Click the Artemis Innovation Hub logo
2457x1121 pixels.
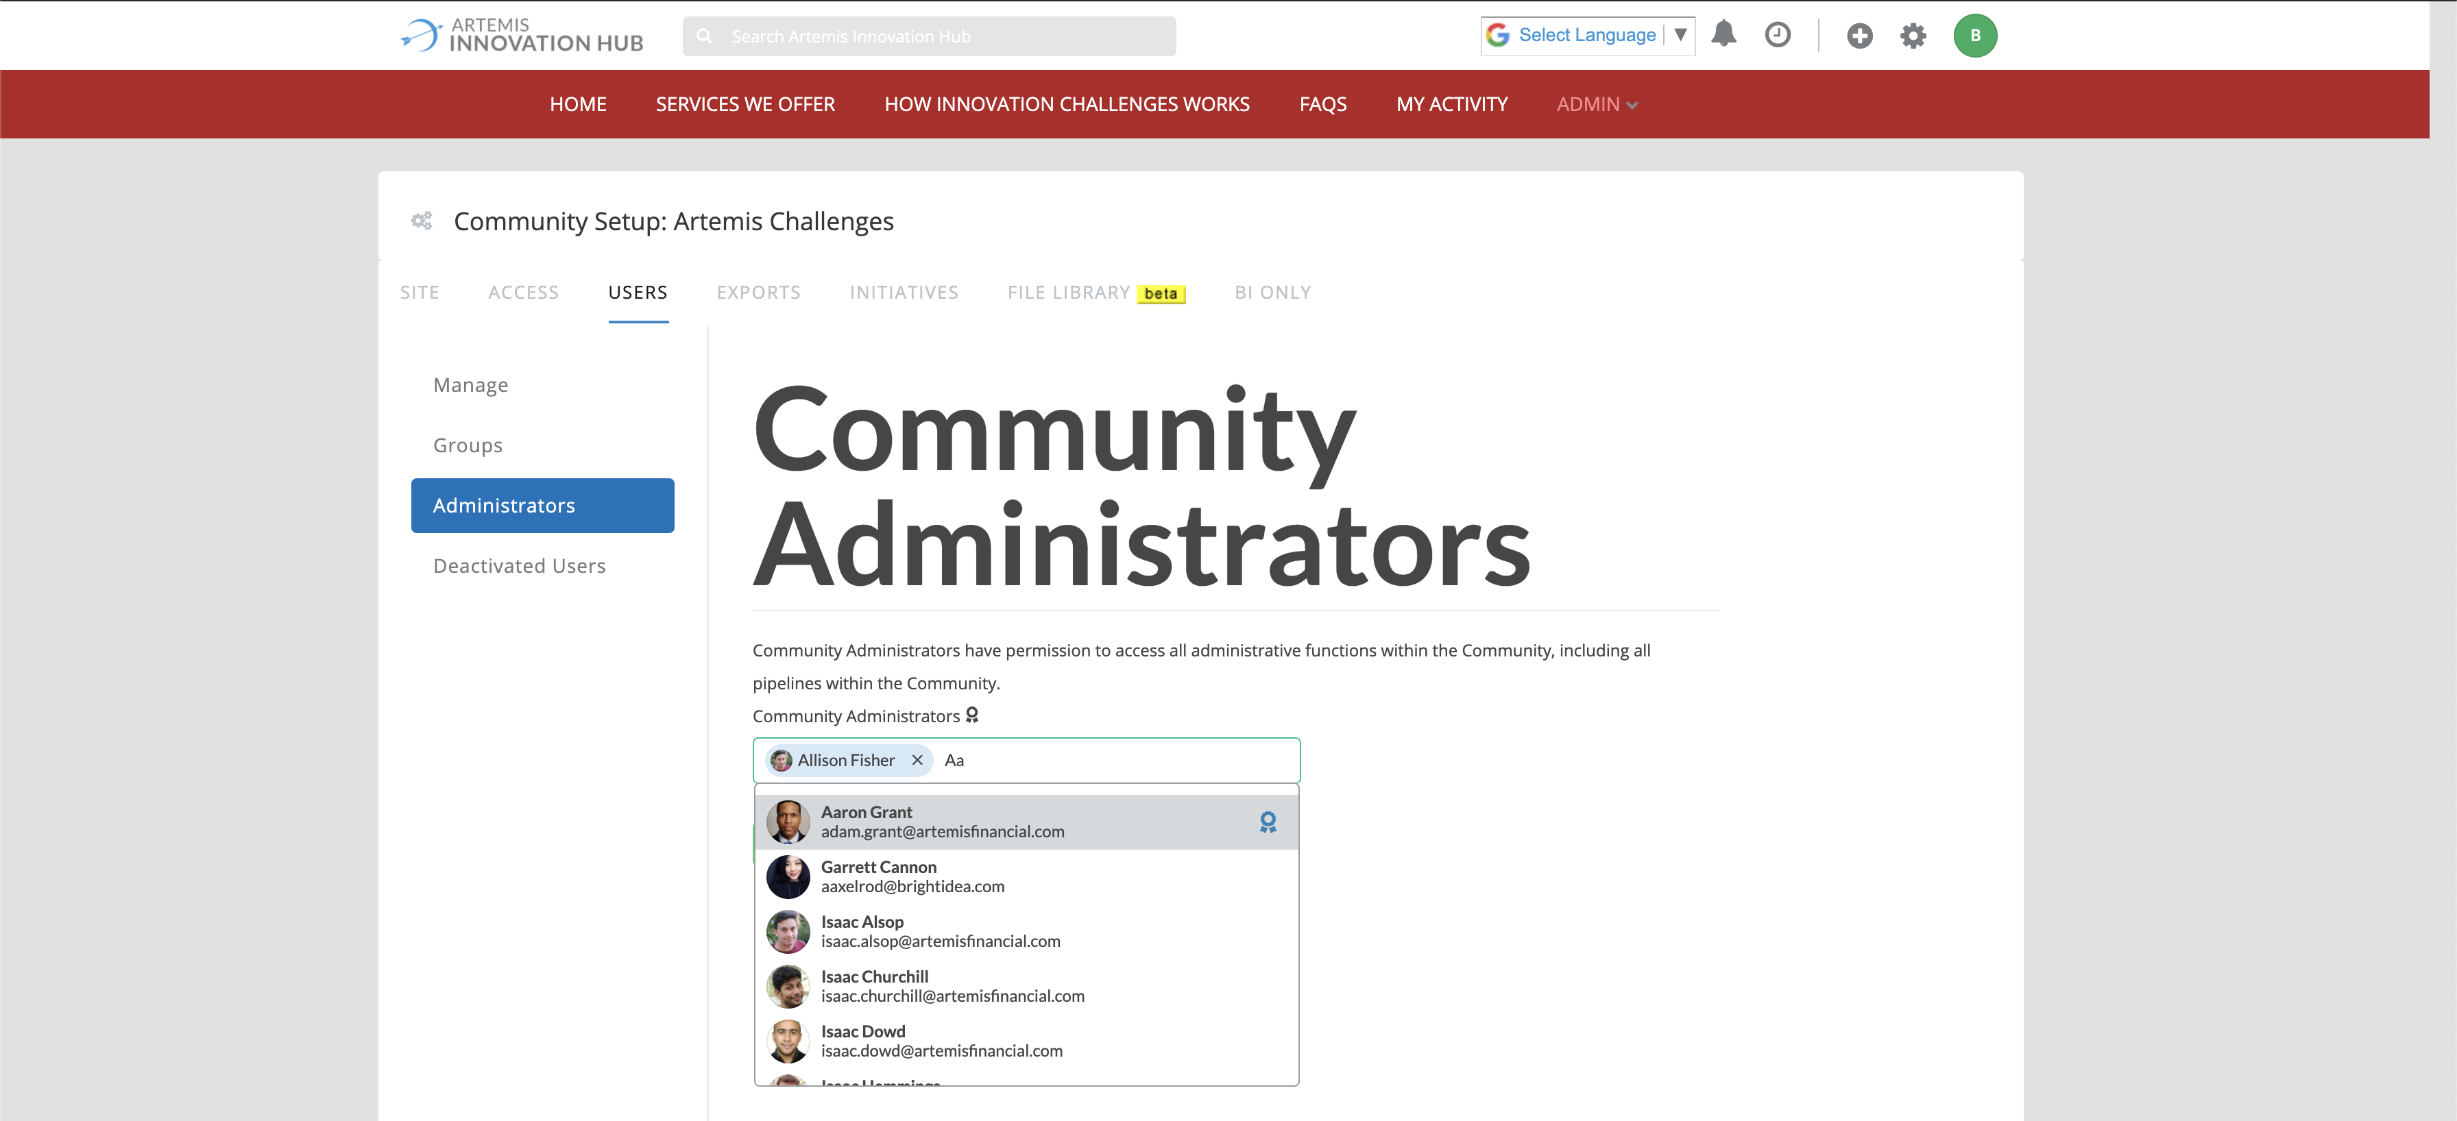pyautogui.click(x=522, y=35)
